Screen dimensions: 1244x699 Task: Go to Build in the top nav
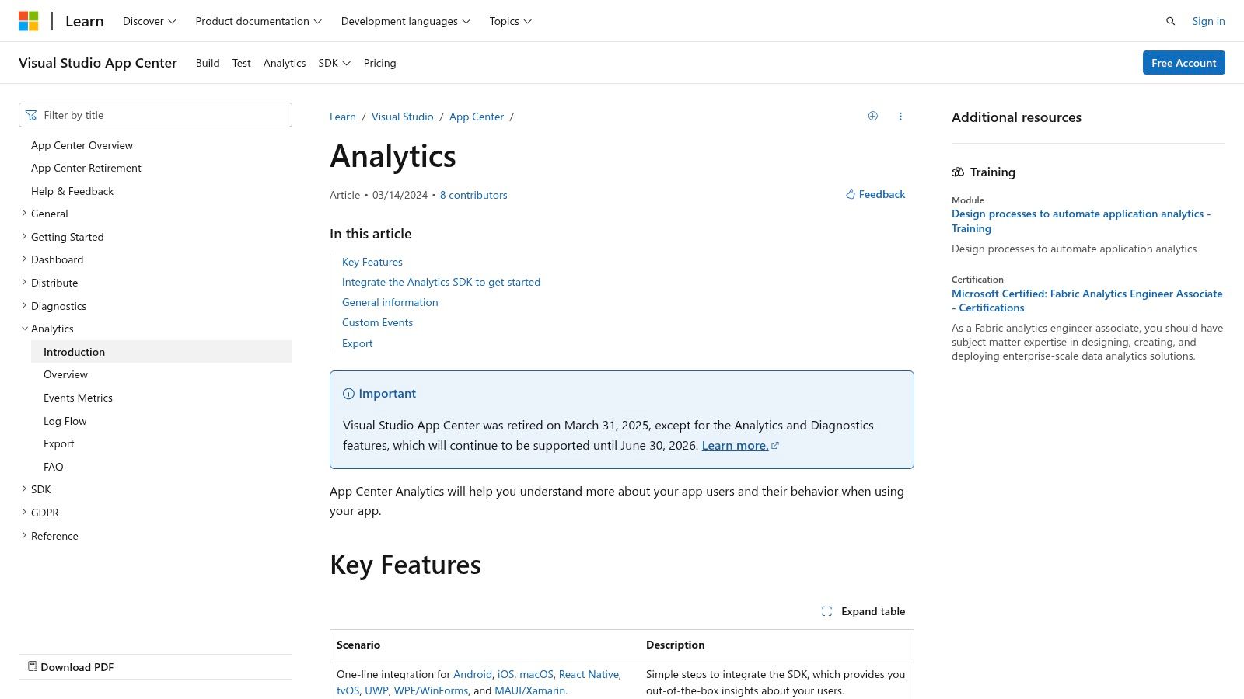[208, 63]
